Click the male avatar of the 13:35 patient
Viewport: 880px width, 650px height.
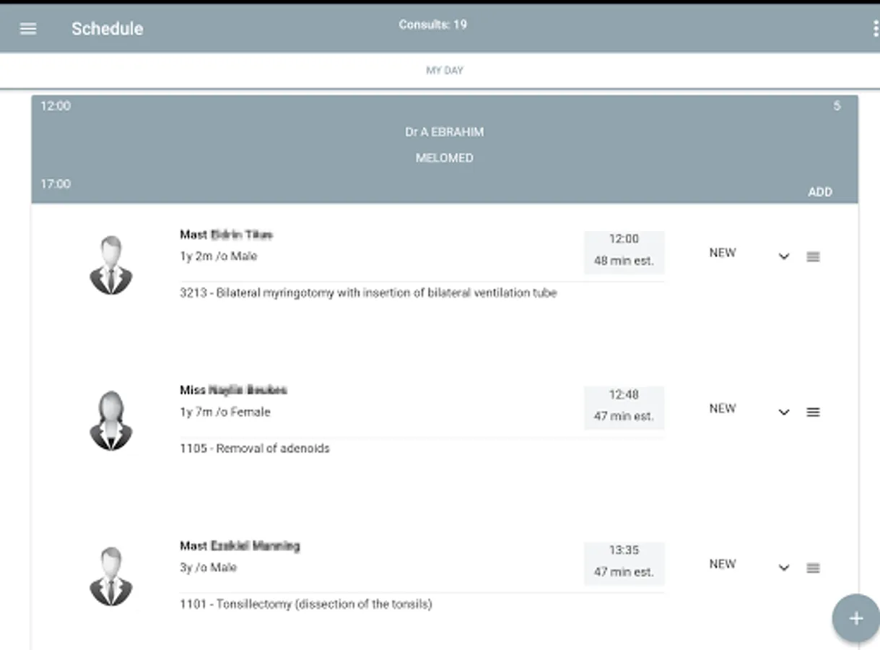pos(110,576)
